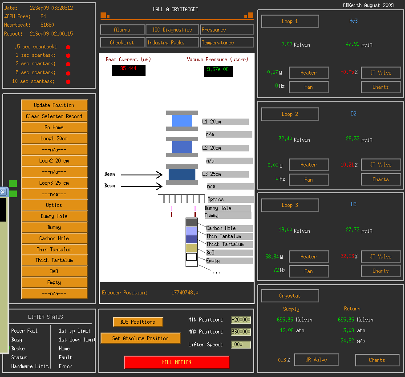Open the Cryostat panel
The image size is (405, 377).
tap(290, 296)
